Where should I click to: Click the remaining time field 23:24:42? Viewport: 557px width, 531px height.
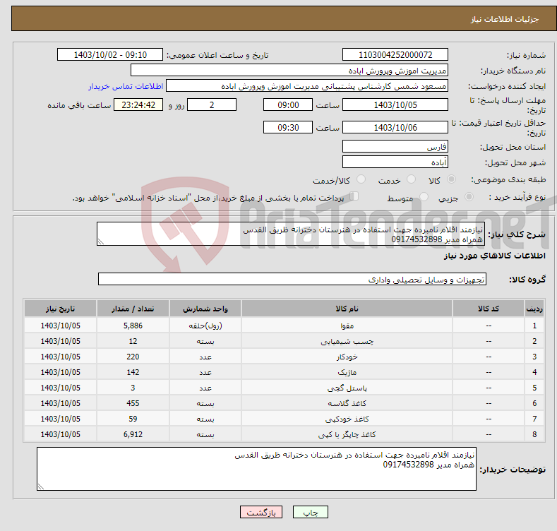click(138, 105)
